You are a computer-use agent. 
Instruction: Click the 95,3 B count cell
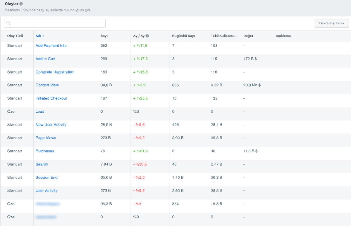pos(106,204)
